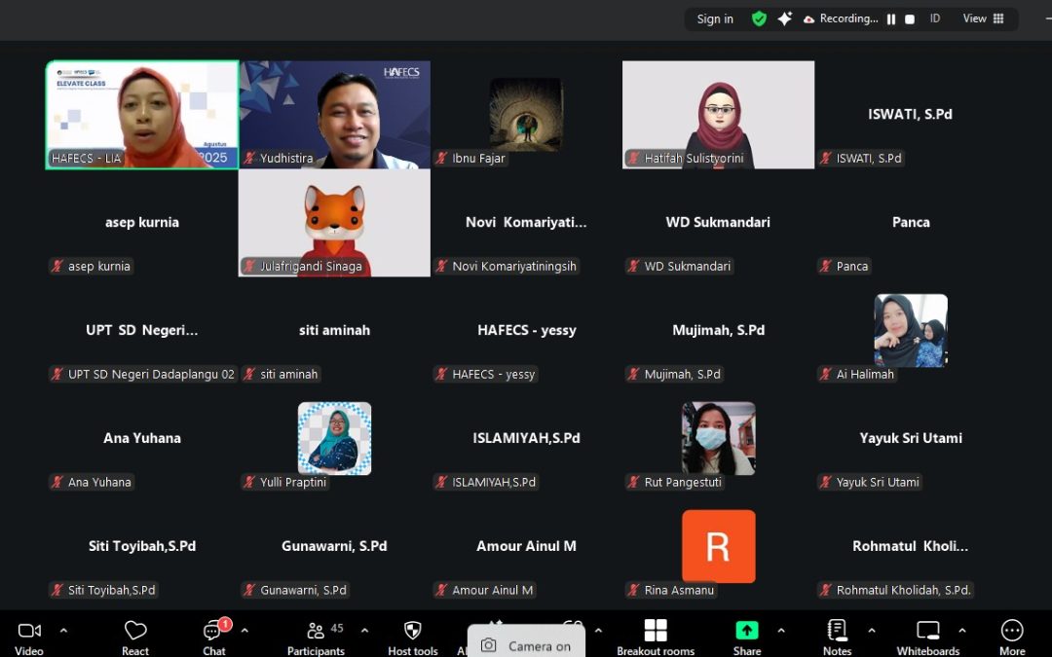
Task: Click UPT SD Negeri Dadaplangu 02 label
Action: (x=143, y=374)
